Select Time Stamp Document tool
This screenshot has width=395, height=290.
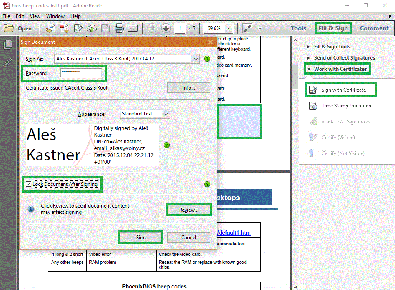(347, 106)
